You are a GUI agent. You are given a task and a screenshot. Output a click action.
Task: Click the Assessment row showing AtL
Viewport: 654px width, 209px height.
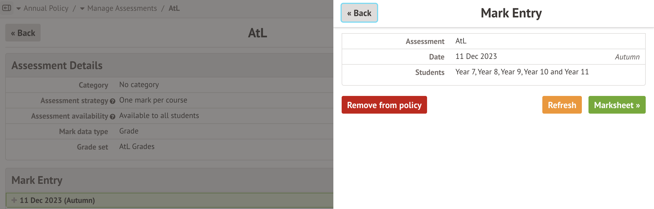pos(493,41)
